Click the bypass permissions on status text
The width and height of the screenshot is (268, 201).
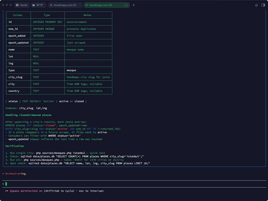tap(26, 191)
